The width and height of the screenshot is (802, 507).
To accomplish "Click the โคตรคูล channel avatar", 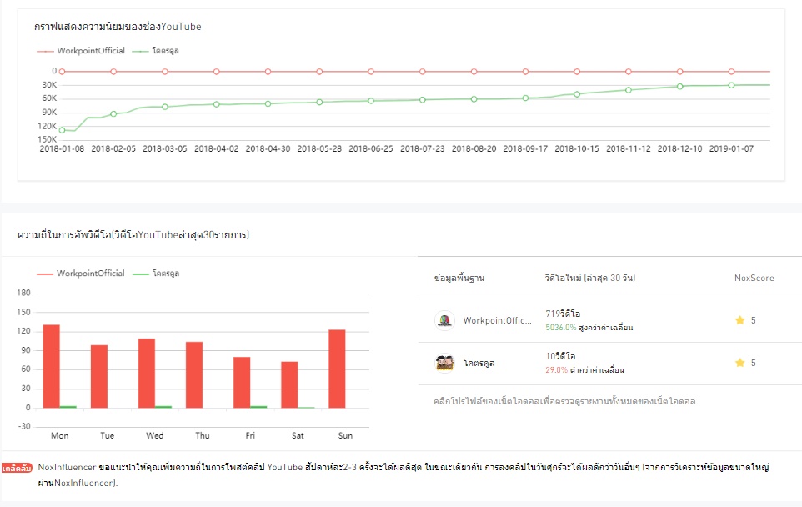I will click(x=445, y=364).
